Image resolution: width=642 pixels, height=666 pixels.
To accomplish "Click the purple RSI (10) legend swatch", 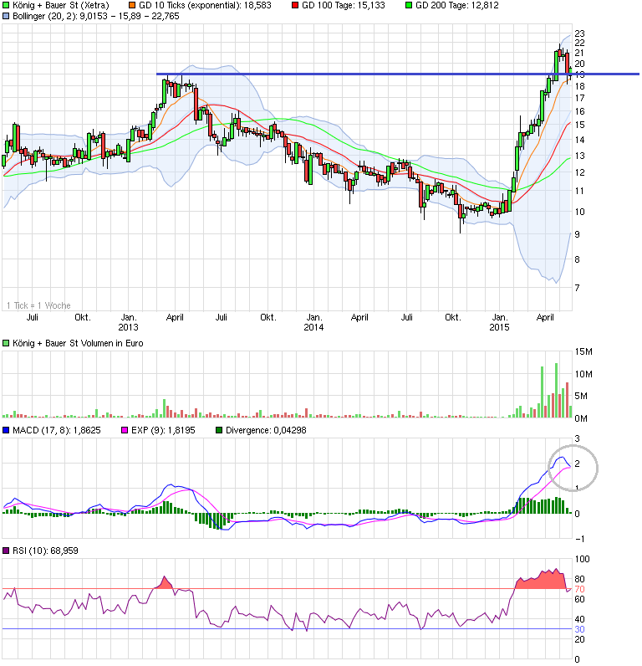I will [7, 550].
